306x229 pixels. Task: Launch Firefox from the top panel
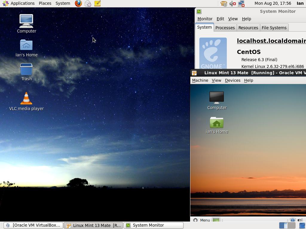click(78, 4)
